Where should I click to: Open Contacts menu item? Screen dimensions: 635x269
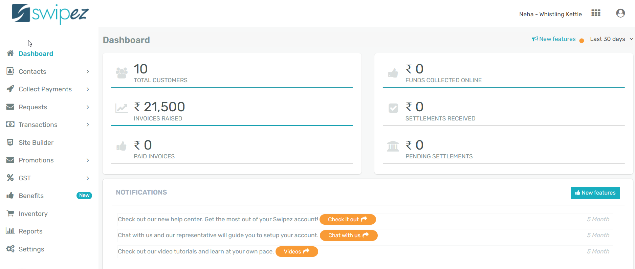tap(32, 71)
